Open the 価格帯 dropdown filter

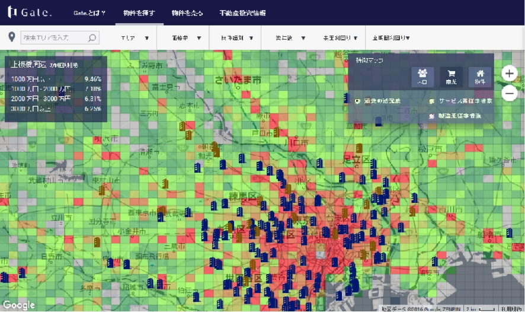[x=185, y=38]
